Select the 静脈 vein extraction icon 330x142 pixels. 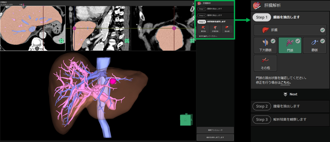coord(315,45)
